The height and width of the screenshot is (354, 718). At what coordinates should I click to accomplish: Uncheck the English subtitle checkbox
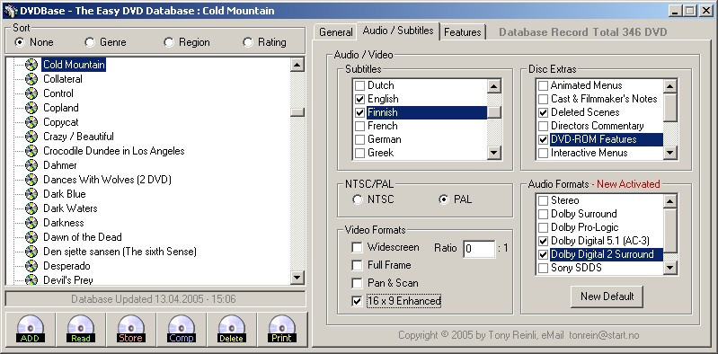tap(360, 99)
